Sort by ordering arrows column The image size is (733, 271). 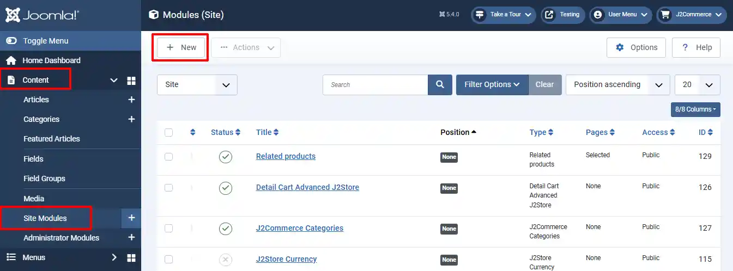[x=192, y=132]
